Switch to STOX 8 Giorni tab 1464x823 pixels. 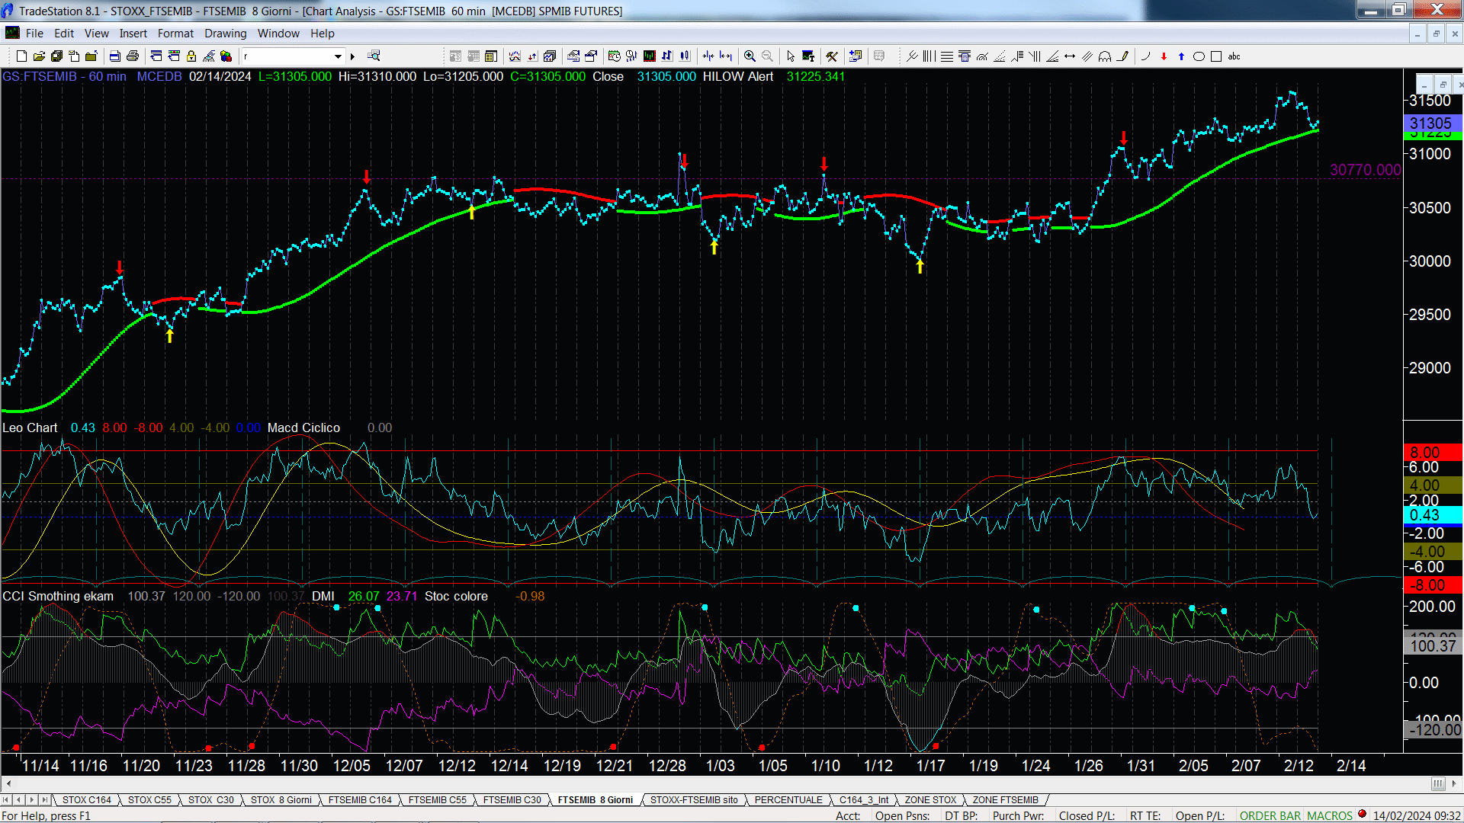coord(281,800)
